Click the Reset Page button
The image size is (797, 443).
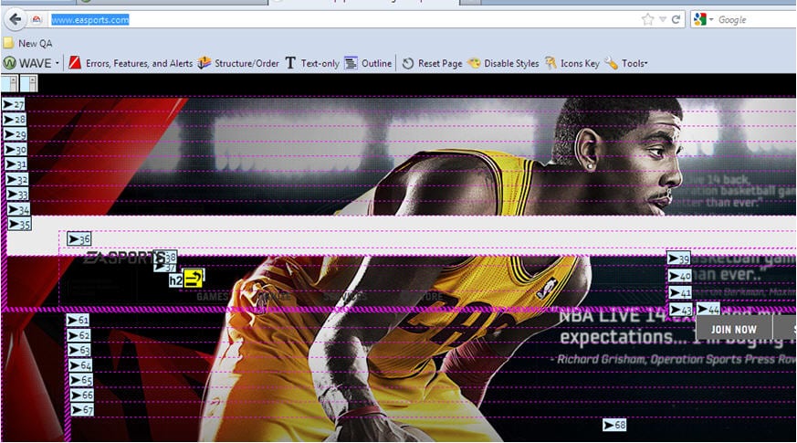pyautogui.click(x=432, y=63)
